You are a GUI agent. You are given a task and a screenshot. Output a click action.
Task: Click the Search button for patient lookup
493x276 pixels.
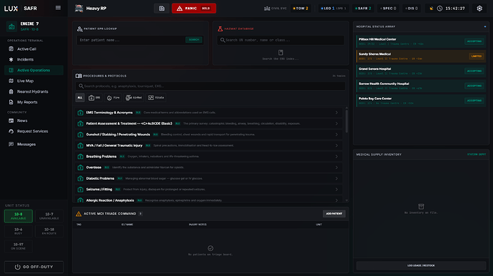pyautogui.click(x=194, y=39)
